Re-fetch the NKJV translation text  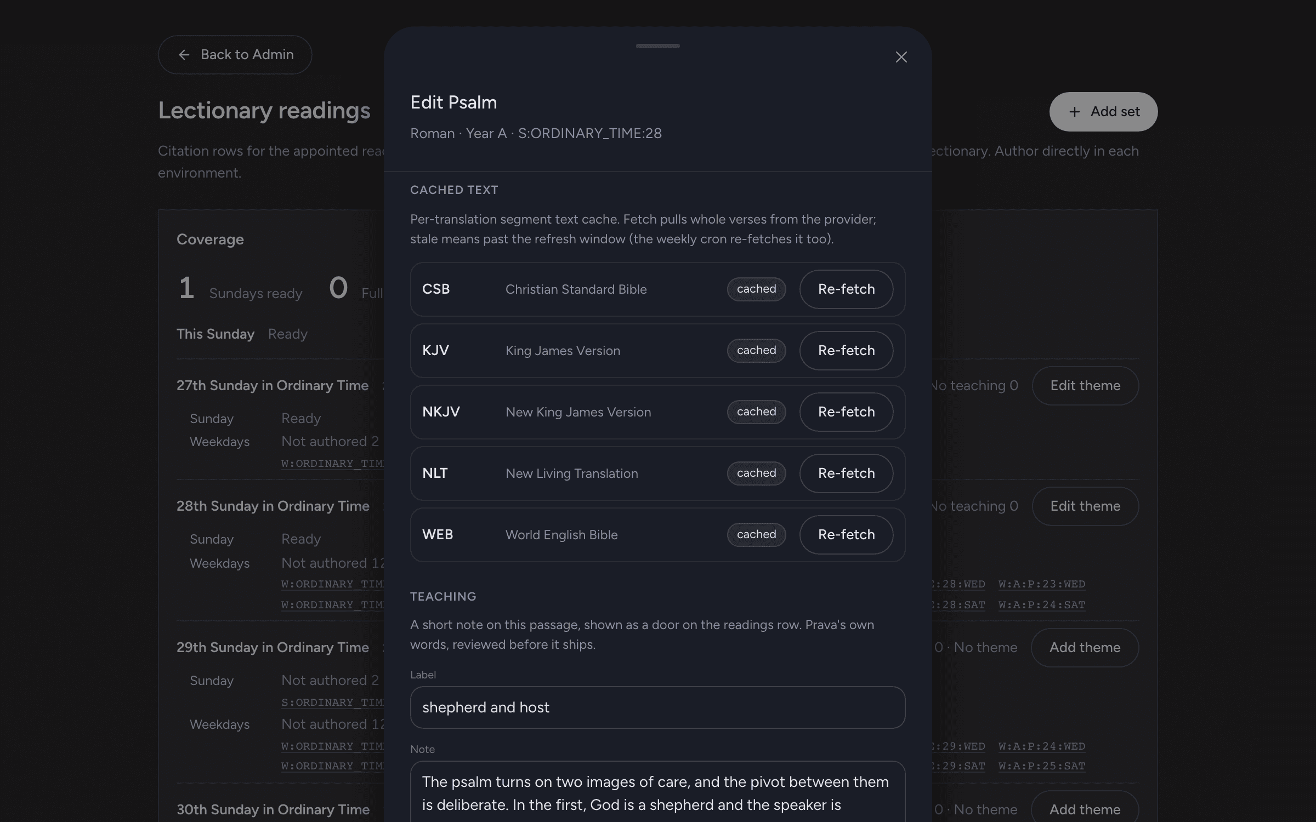coord(846,412)
